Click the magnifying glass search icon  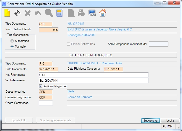tap(49, 13)
